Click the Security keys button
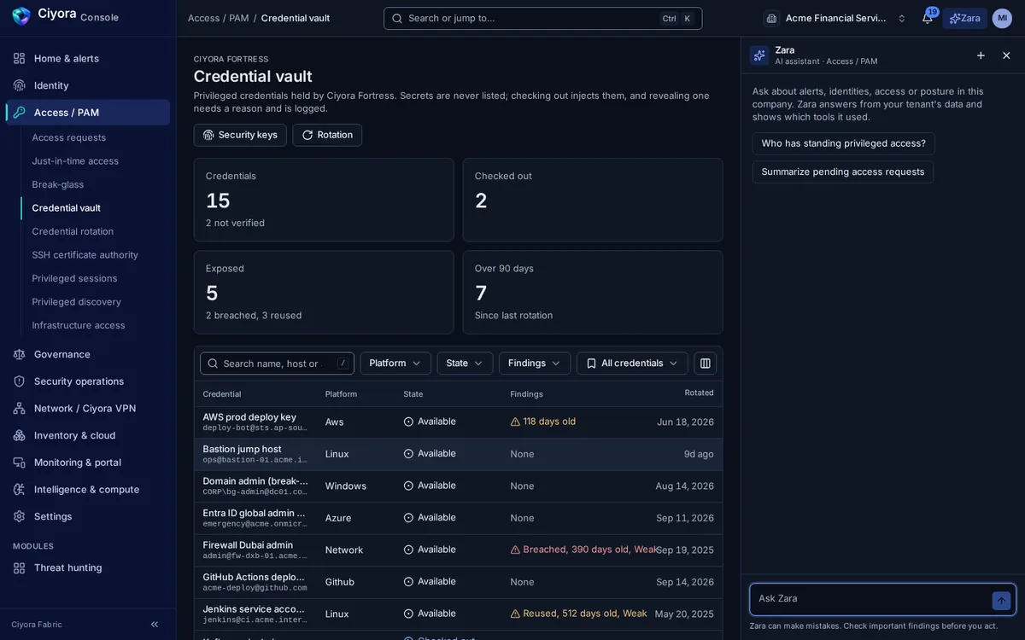 click(240, 135)
